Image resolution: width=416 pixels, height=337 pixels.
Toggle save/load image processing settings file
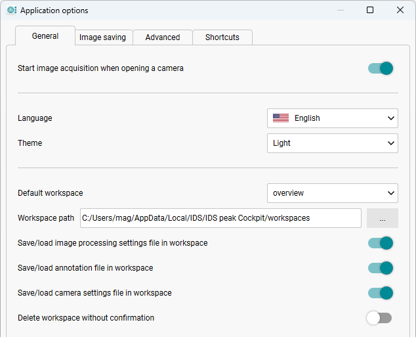[x=381, y=243]
